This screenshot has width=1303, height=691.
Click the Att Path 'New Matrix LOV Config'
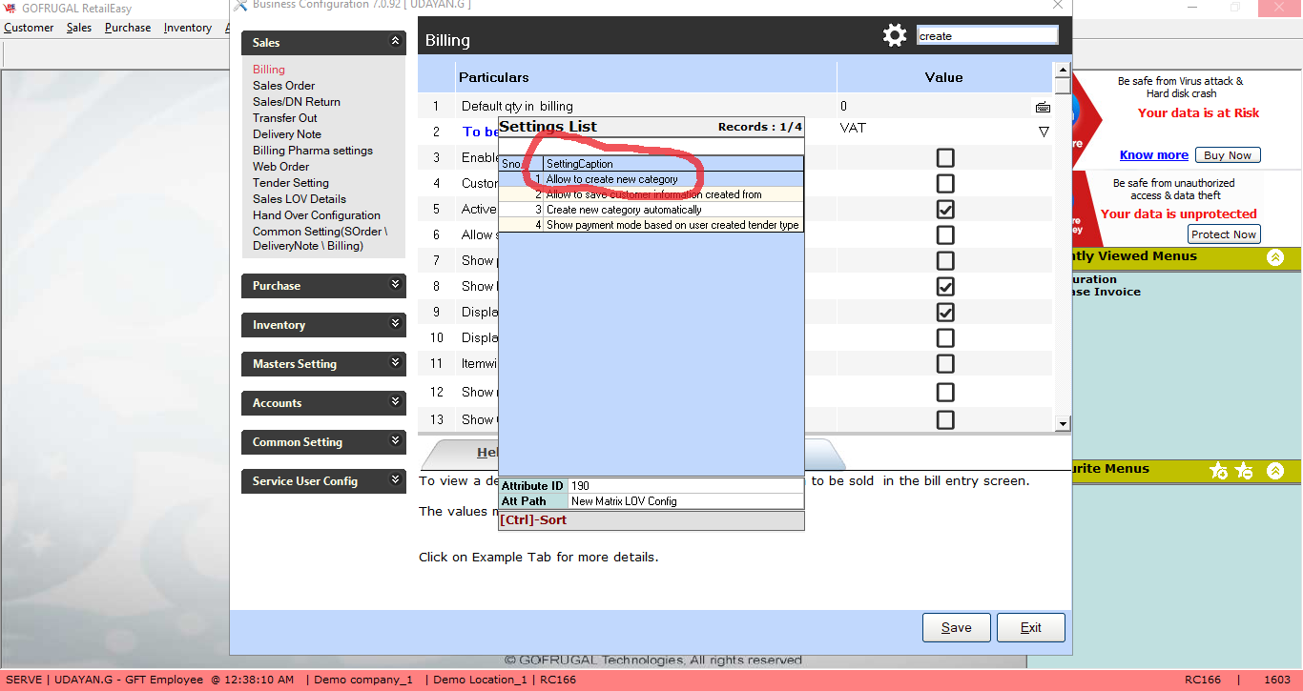click(x=686, y=501)
